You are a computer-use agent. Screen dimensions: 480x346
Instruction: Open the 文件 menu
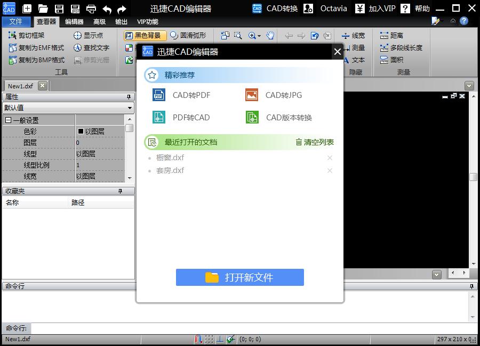pyautogui.click(x=16, y=22)
